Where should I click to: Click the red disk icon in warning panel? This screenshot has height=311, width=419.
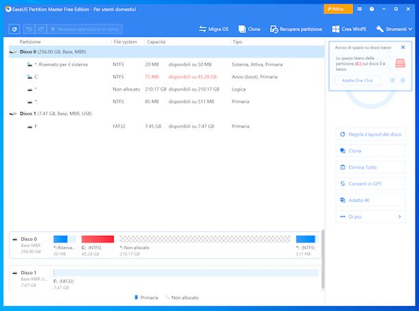[x=400, y=63]
